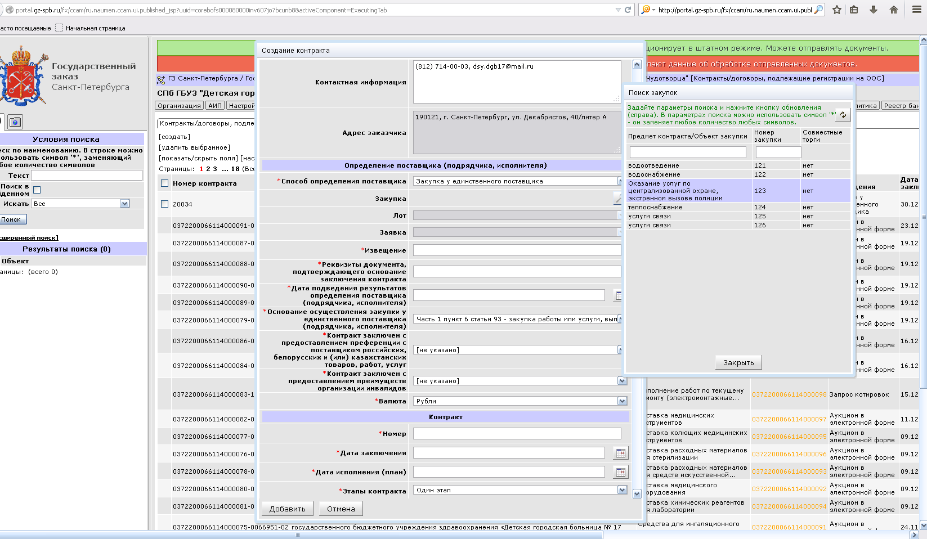The image size is (927, 539).
Task: Go to results page 18
Action: [235, 169]
